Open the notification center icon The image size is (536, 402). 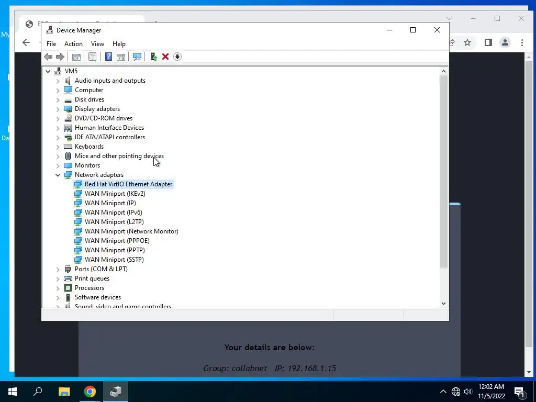click(519, 392)
